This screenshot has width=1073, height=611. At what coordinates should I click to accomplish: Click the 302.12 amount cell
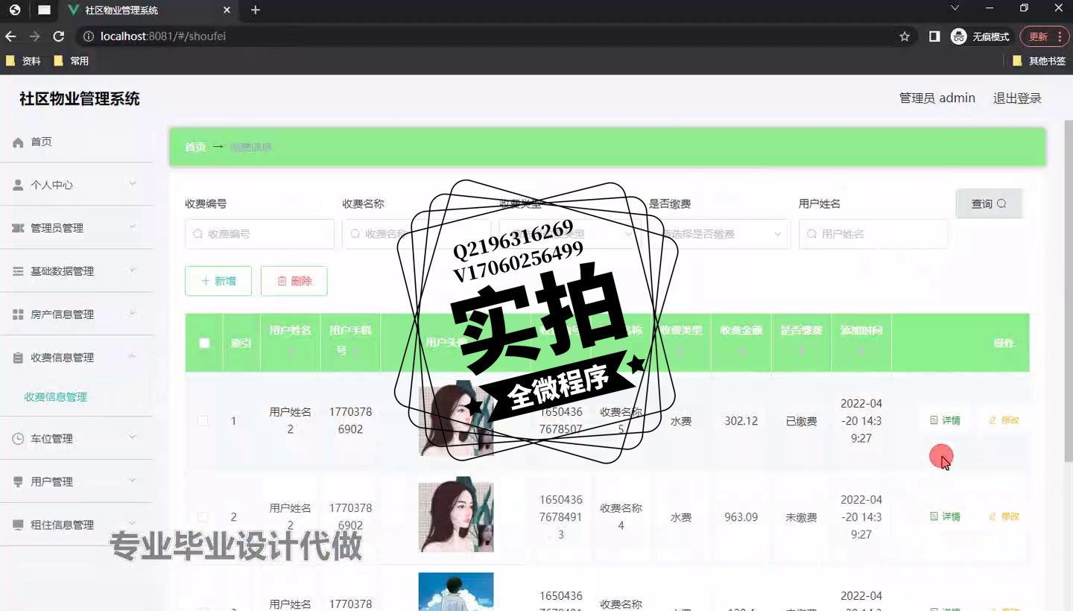(x=741, y=421)
